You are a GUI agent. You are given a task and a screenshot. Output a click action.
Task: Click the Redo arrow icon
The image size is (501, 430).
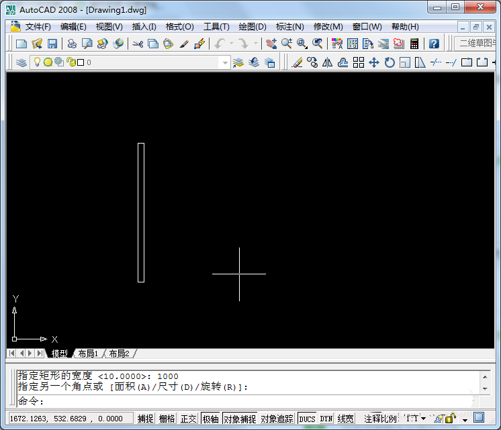tap(244, 44)
